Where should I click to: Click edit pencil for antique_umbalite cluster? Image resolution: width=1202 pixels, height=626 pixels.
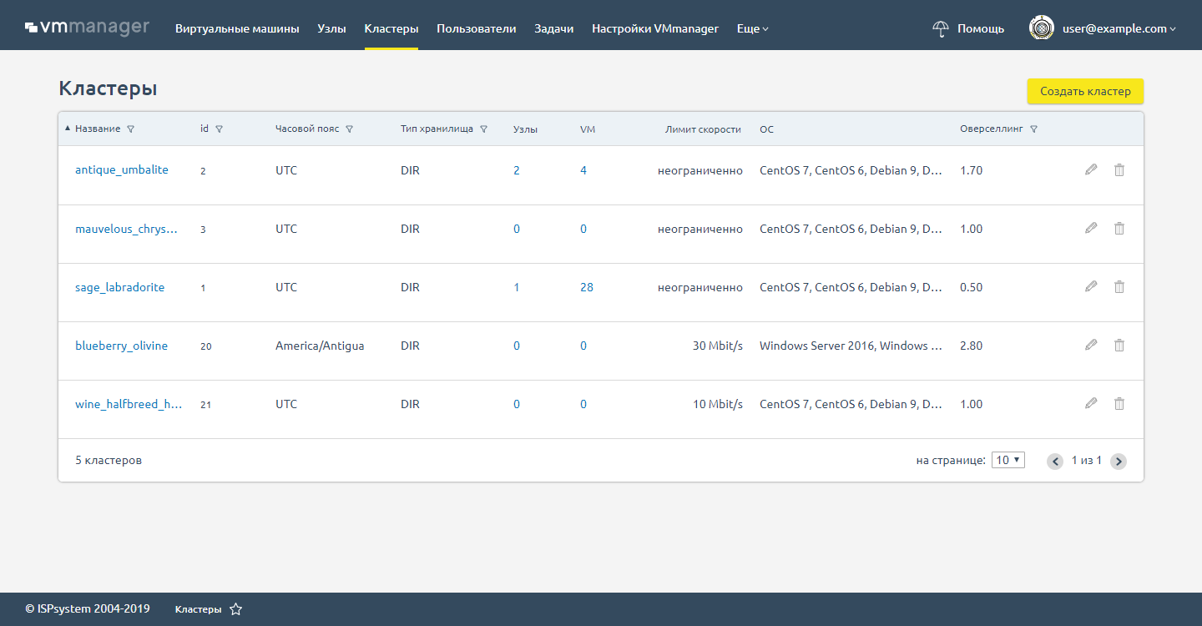[x=1090, y=170]
